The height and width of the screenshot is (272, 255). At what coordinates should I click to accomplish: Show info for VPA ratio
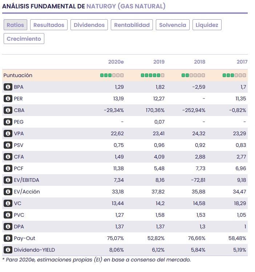click(x=8, y=133)
